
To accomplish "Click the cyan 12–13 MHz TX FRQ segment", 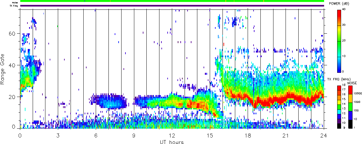I will point(339,112).
